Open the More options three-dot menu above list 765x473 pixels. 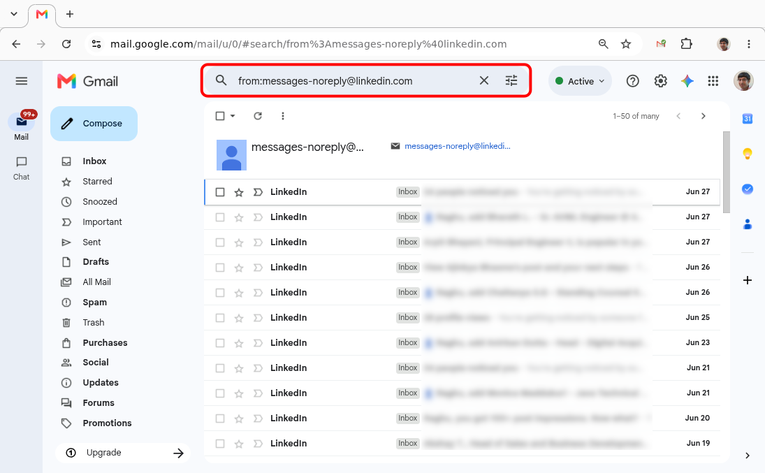point(282,116)
